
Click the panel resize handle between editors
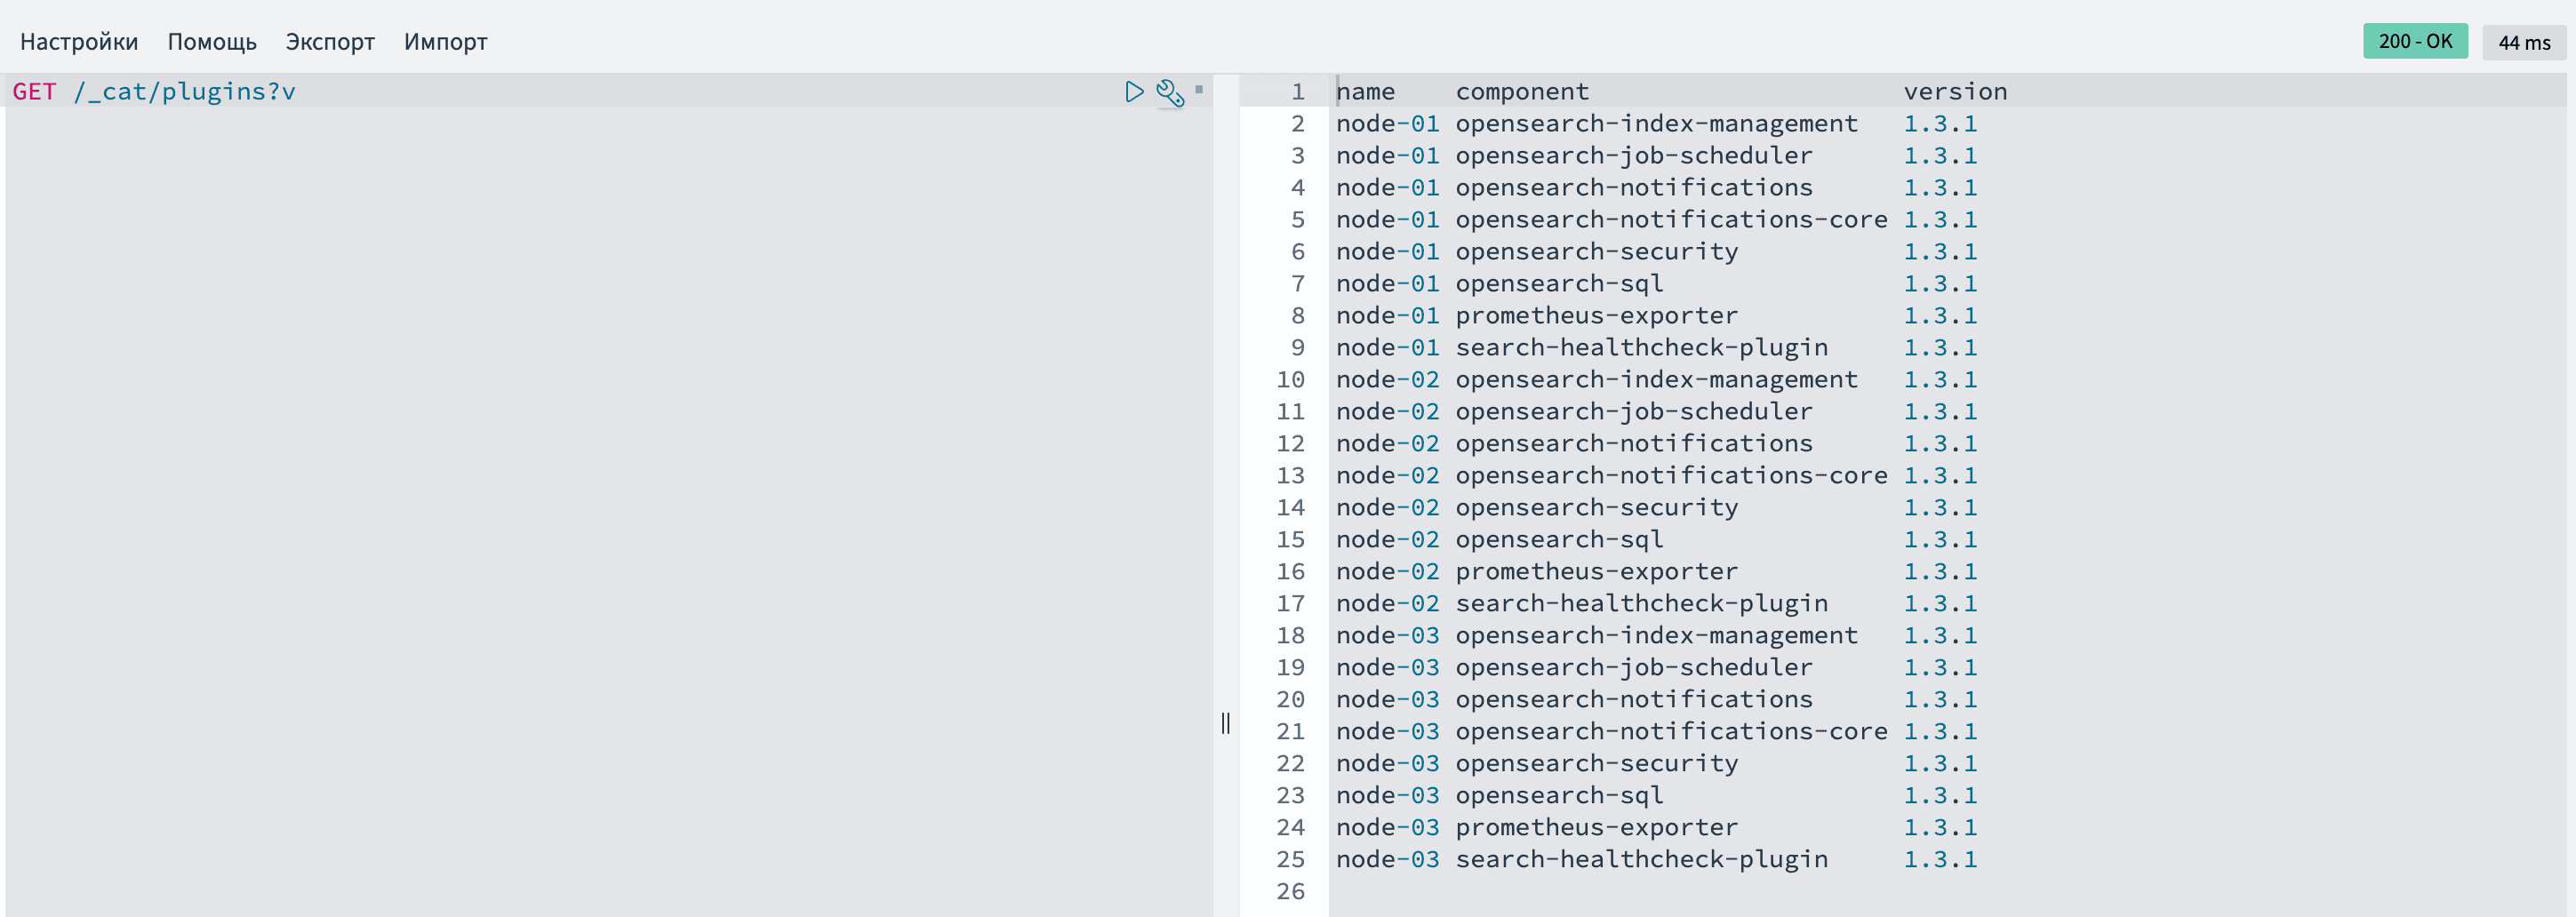pos(1225,722)
